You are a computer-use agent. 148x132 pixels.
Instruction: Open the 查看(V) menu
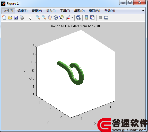(x=37, y=11)
